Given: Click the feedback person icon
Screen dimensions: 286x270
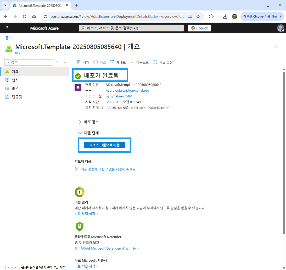Looking at the screenshot, I should (76, 169).
